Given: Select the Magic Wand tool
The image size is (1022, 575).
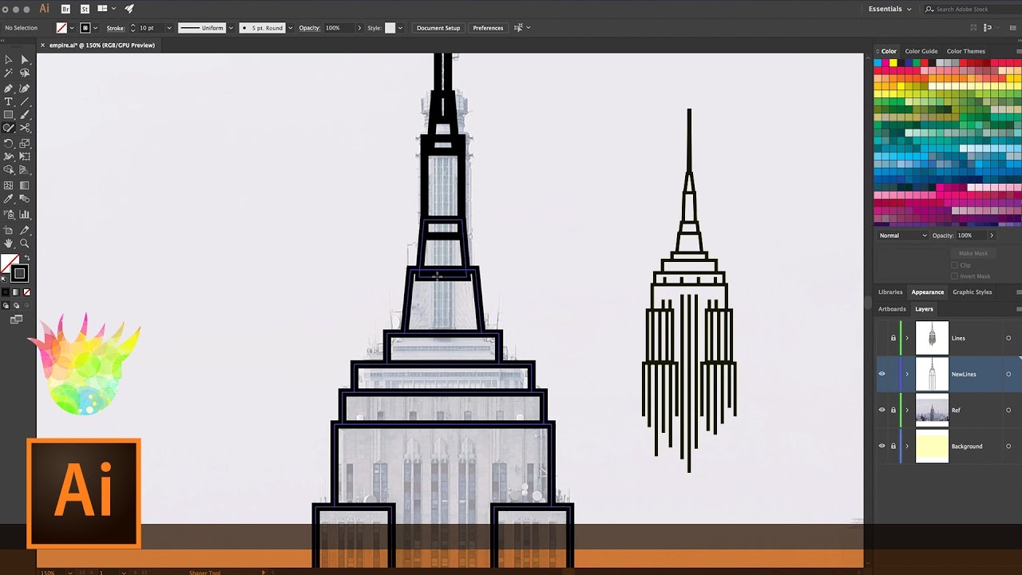Looking at the screenshot, I should [9, 73].
